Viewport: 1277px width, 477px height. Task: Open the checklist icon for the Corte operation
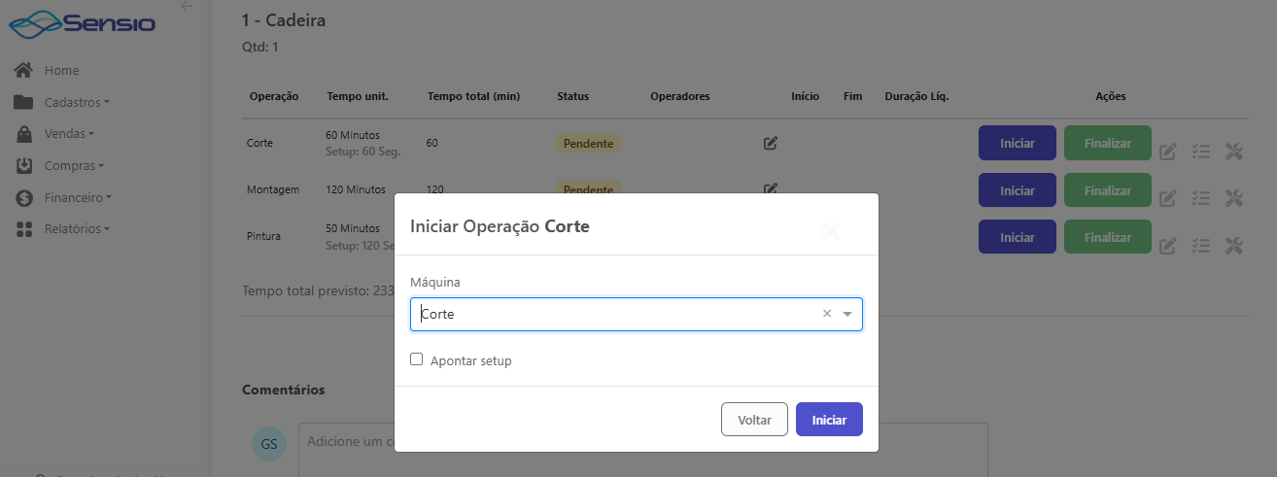[x=1201, y=152]
